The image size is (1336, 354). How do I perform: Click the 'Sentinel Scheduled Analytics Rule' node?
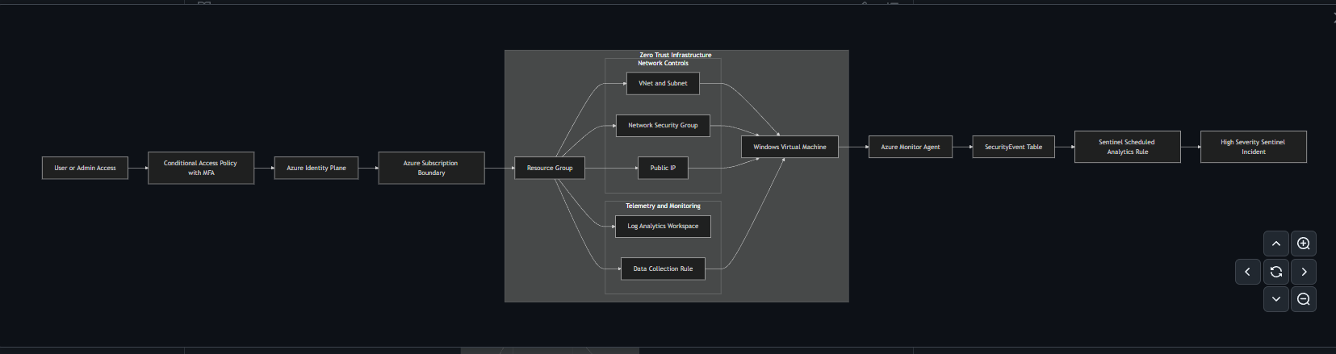pyautogui.click(x=1127, y=147)
